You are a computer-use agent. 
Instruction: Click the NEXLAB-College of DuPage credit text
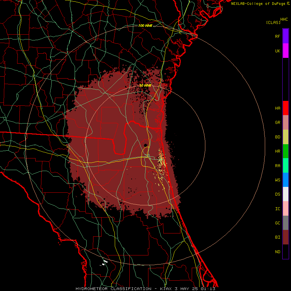pyautogui.click(x=258, y=4)
